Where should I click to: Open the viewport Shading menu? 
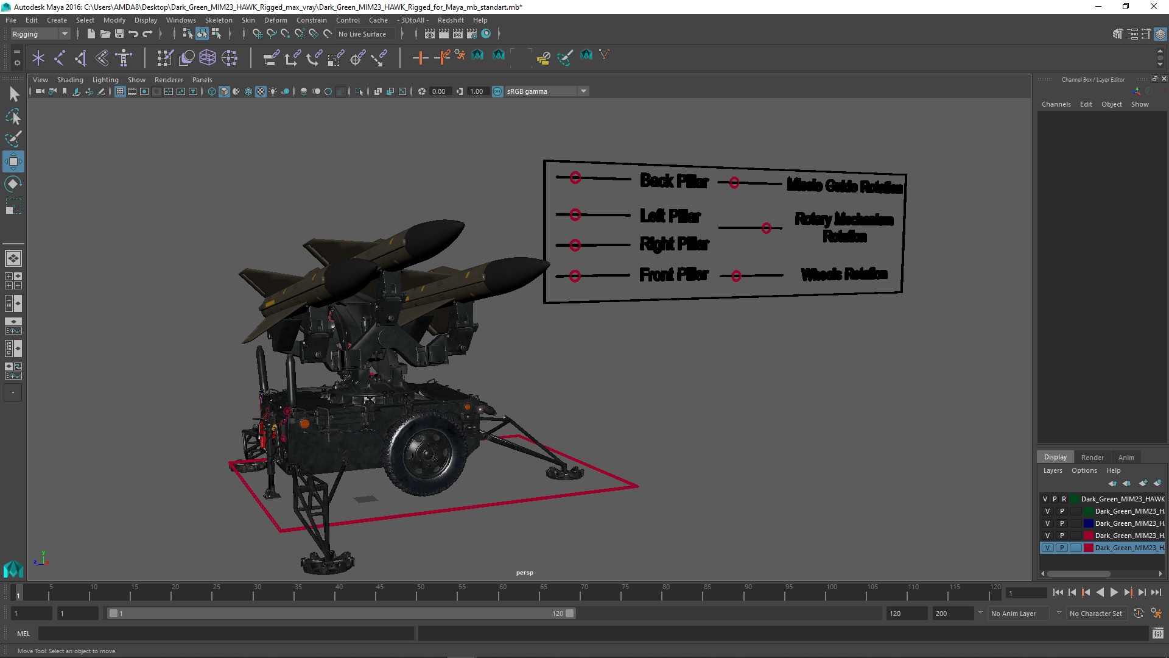tap(70, 80)
